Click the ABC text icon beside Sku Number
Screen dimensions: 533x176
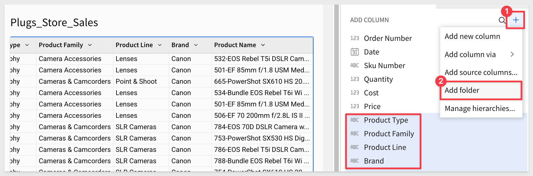(355, 66)
